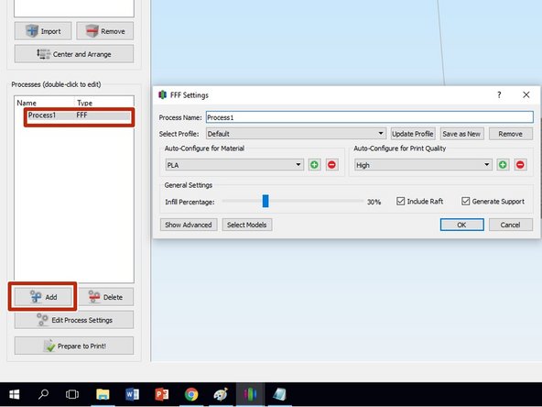Open taskbar search magnifier
Image resolution: width=542 pixels, height=407 pixels.
[x=43, y=394]
